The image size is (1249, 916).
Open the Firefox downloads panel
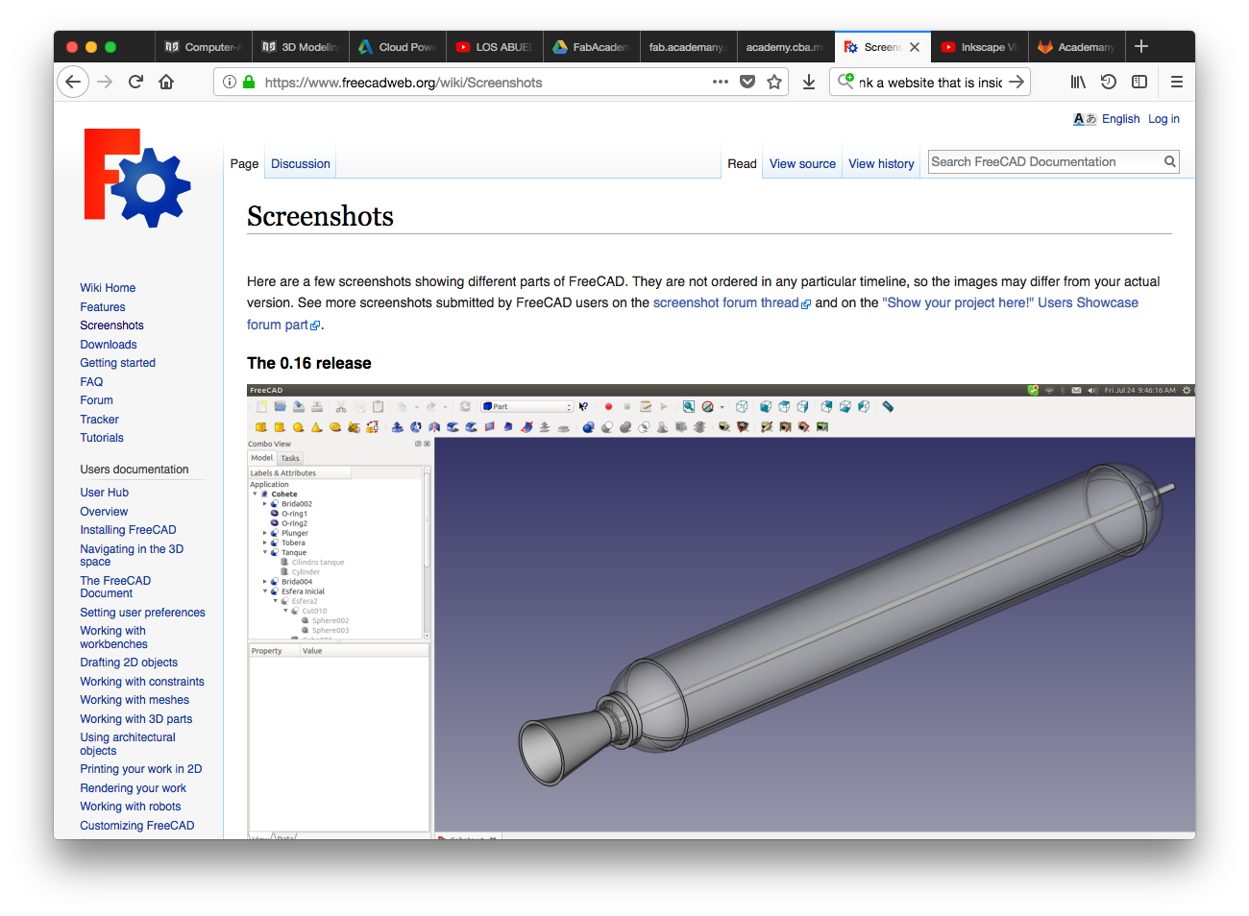pyautogui.click(x=809, y=83)
